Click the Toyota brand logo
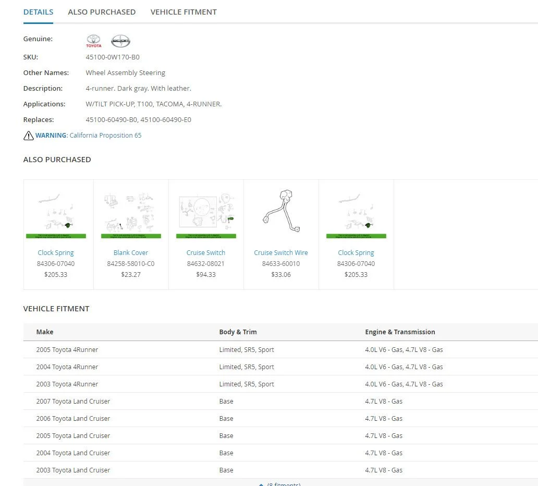 point(94,41)
